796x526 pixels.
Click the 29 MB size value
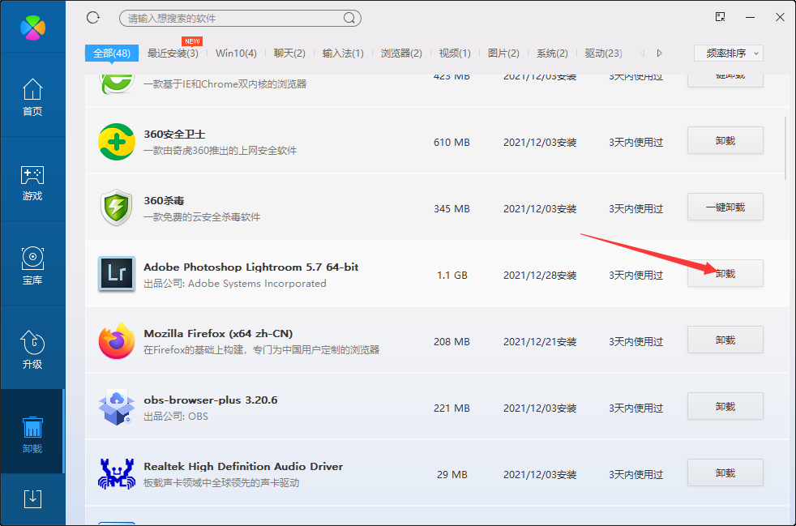click(451, 475)
